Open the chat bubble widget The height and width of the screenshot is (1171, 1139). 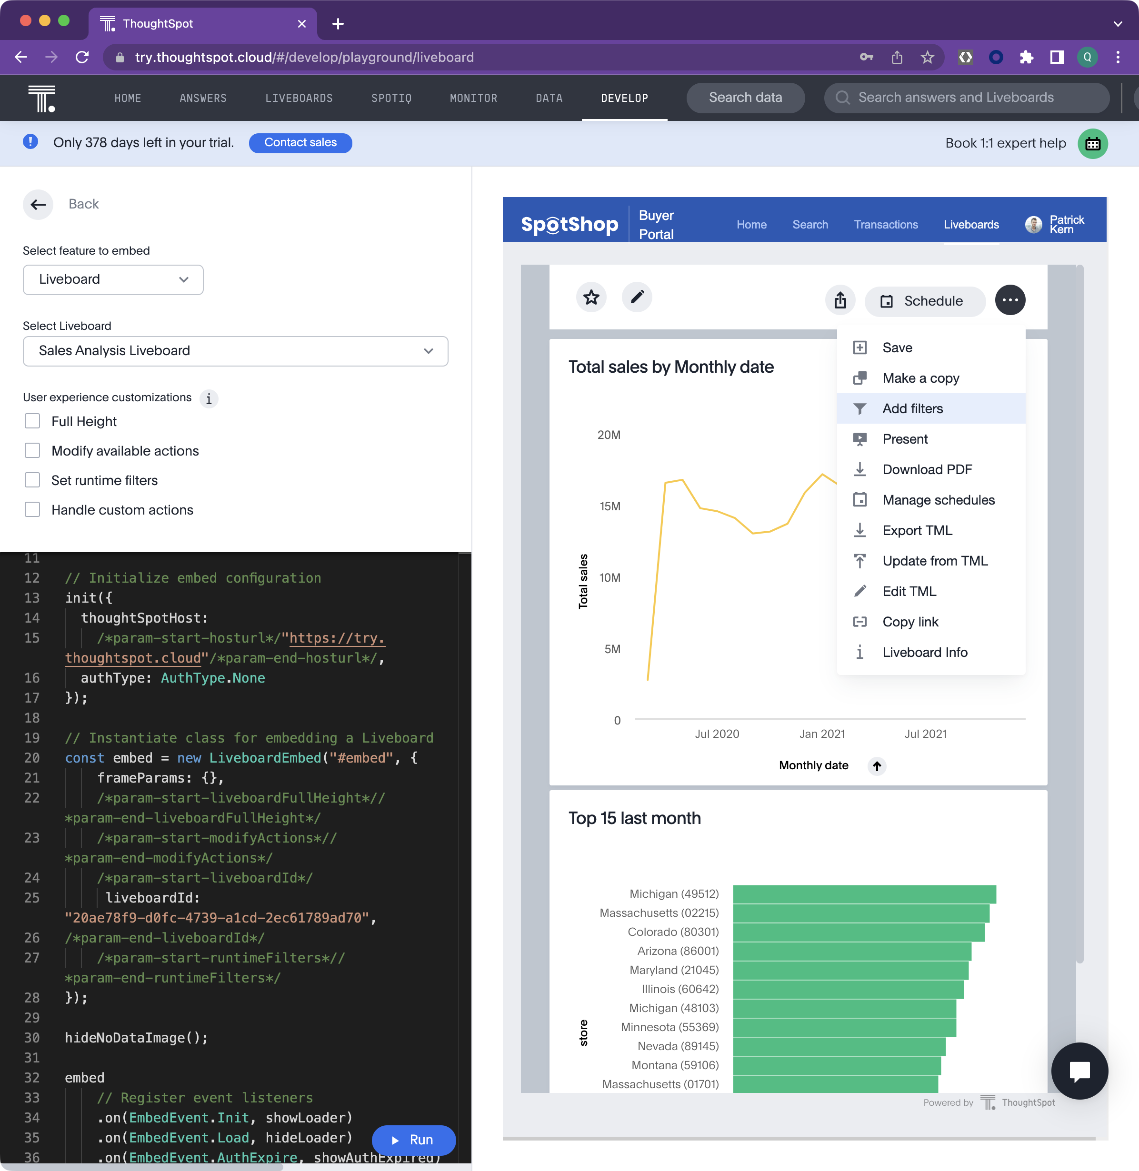[x=1079, y=1071]
